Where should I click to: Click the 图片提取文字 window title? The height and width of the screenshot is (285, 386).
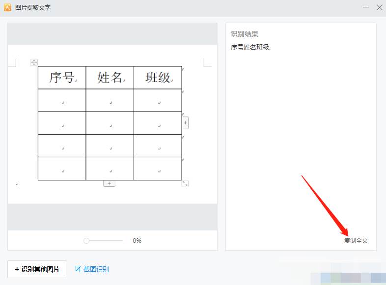click(x=33, y=8)
